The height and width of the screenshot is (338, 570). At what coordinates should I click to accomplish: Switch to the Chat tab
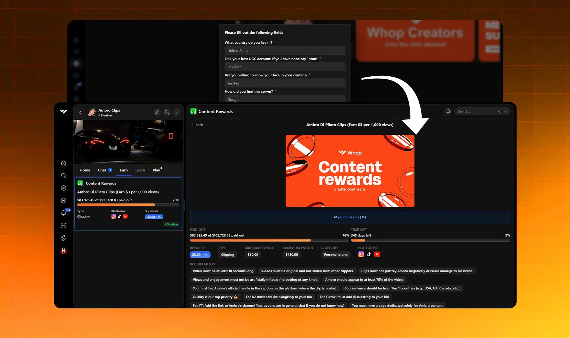point(105,170)
